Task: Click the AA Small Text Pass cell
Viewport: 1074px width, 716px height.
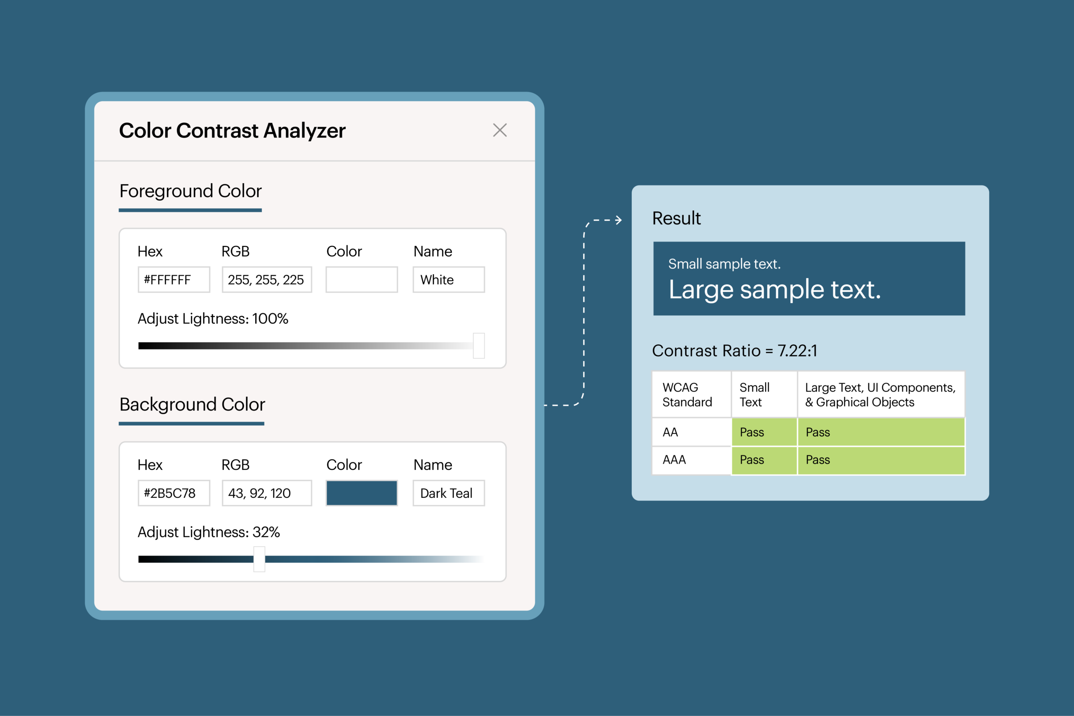Action: click(764, 432)
